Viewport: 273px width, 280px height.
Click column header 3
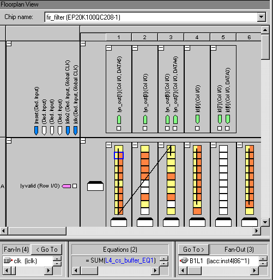click(x=171, y=37)
